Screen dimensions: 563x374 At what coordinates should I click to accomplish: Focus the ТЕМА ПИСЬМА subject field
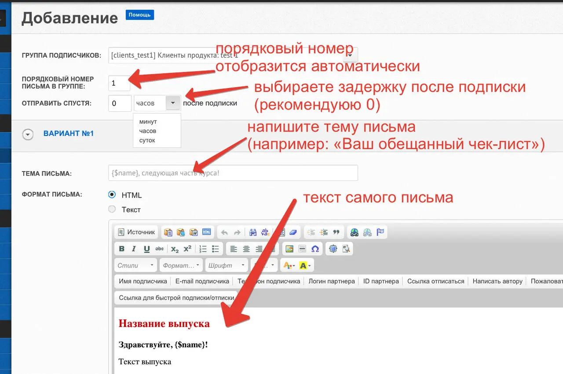233,173
